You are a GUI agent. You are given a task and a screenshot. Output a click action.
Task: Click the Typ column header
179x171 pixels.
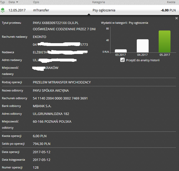click(x=2, y=2)
